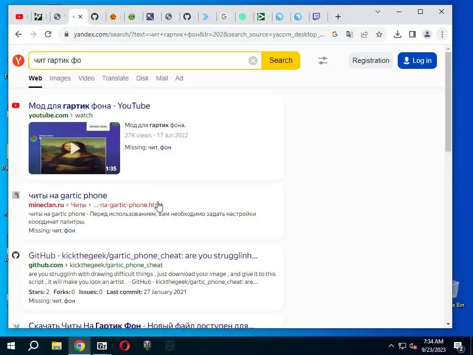Launch Opera from taskbar
473x355 pixels.
(x=125, y=346)
